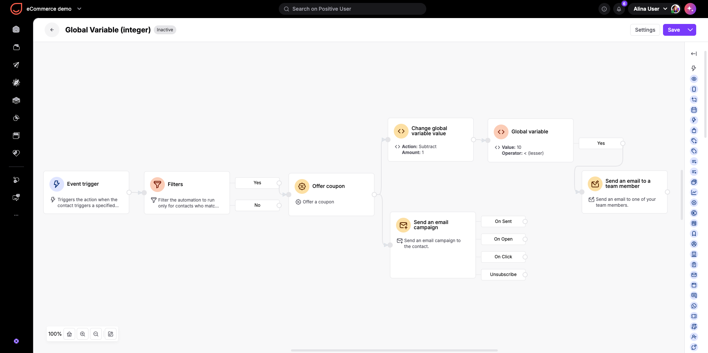Click the horizontal canvas scrollbar
Image resolution: width=708 pixels, height=353 pixels.
pos(394,350)
